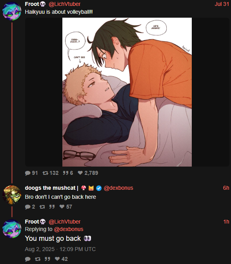The width and height of the screenshot is (231, 264).
Task: Retweet dexbonus's reply
Action: (x=42, y=207)
